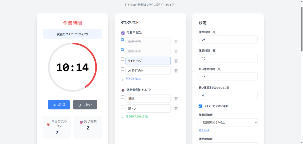Viewport: 303px width, 144px height.
Task: Click the 作業時間 minutes input field
Action: pos(228,40)
